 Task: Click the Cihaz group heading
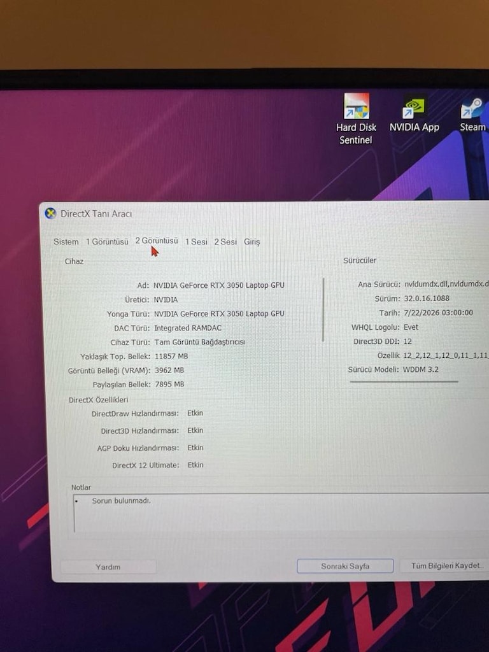click(74, 261)
